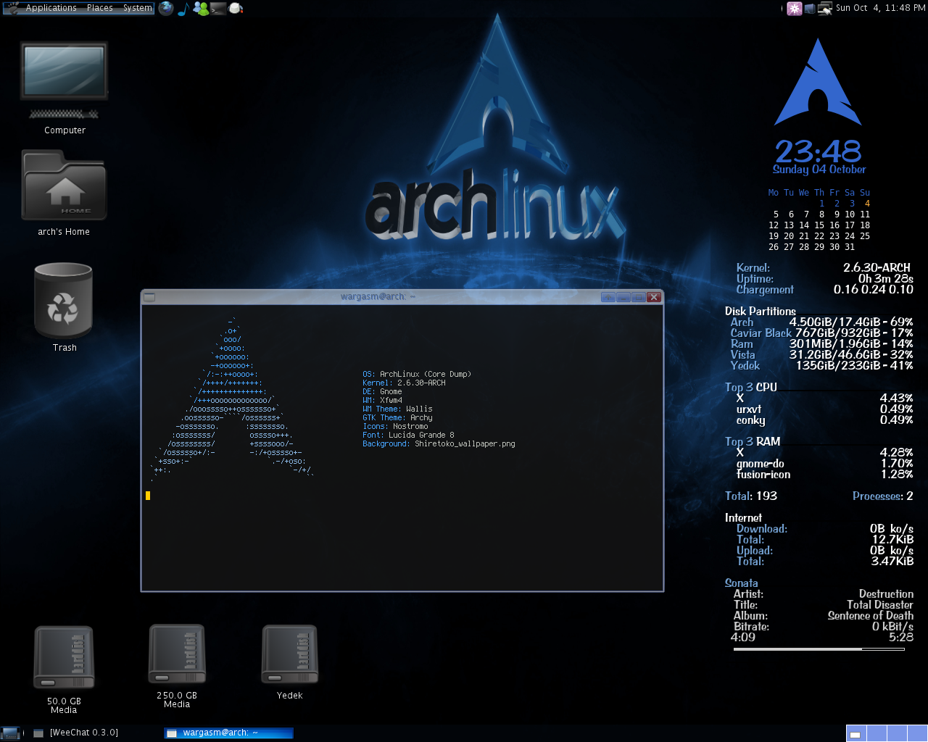Click the Sunday 04 October date text
Screen dimensions: 928x742
[x=819, y=170]
